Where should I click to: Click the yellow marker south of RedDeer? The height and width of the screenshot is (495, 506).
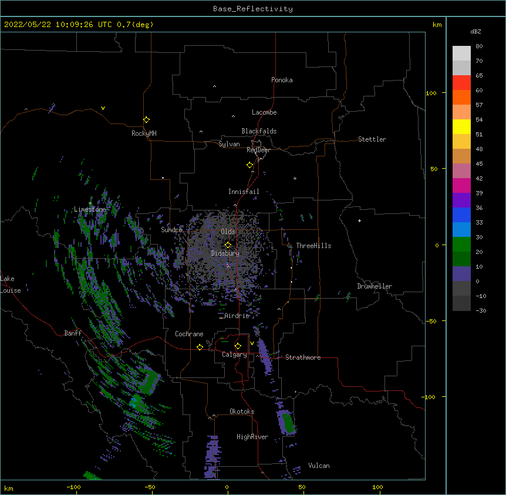(249, 165)
